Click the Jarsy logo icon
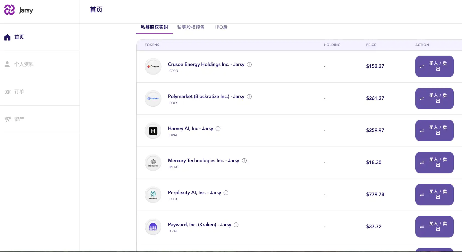Screen dimensions: 462x252 [10, 10]
